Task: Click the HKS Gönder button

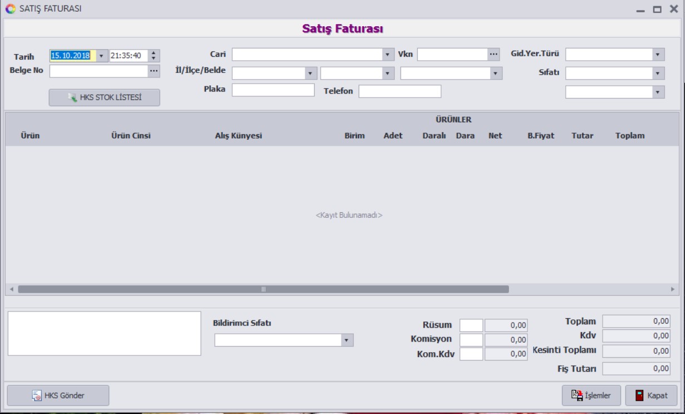Action: (x=58, y=396)
